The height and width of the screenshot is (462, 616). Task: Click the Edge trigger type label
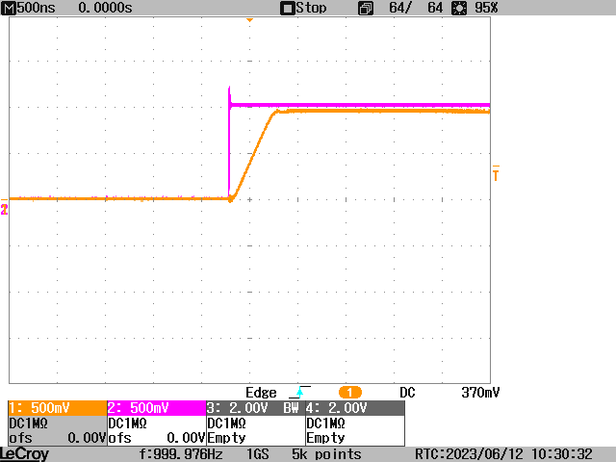click(261, 393)
